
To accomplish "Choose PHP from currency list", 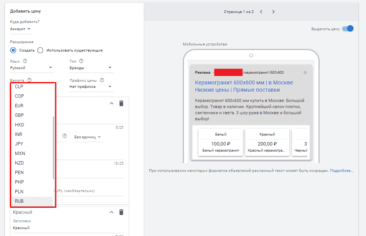I will pyautogui.click(x=32, y=182).
